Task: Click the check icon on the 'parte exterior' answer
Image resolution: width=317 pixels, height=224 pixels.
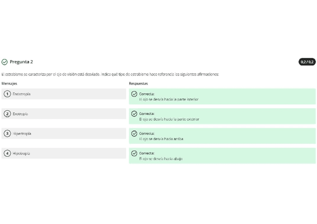Action: 134,114
